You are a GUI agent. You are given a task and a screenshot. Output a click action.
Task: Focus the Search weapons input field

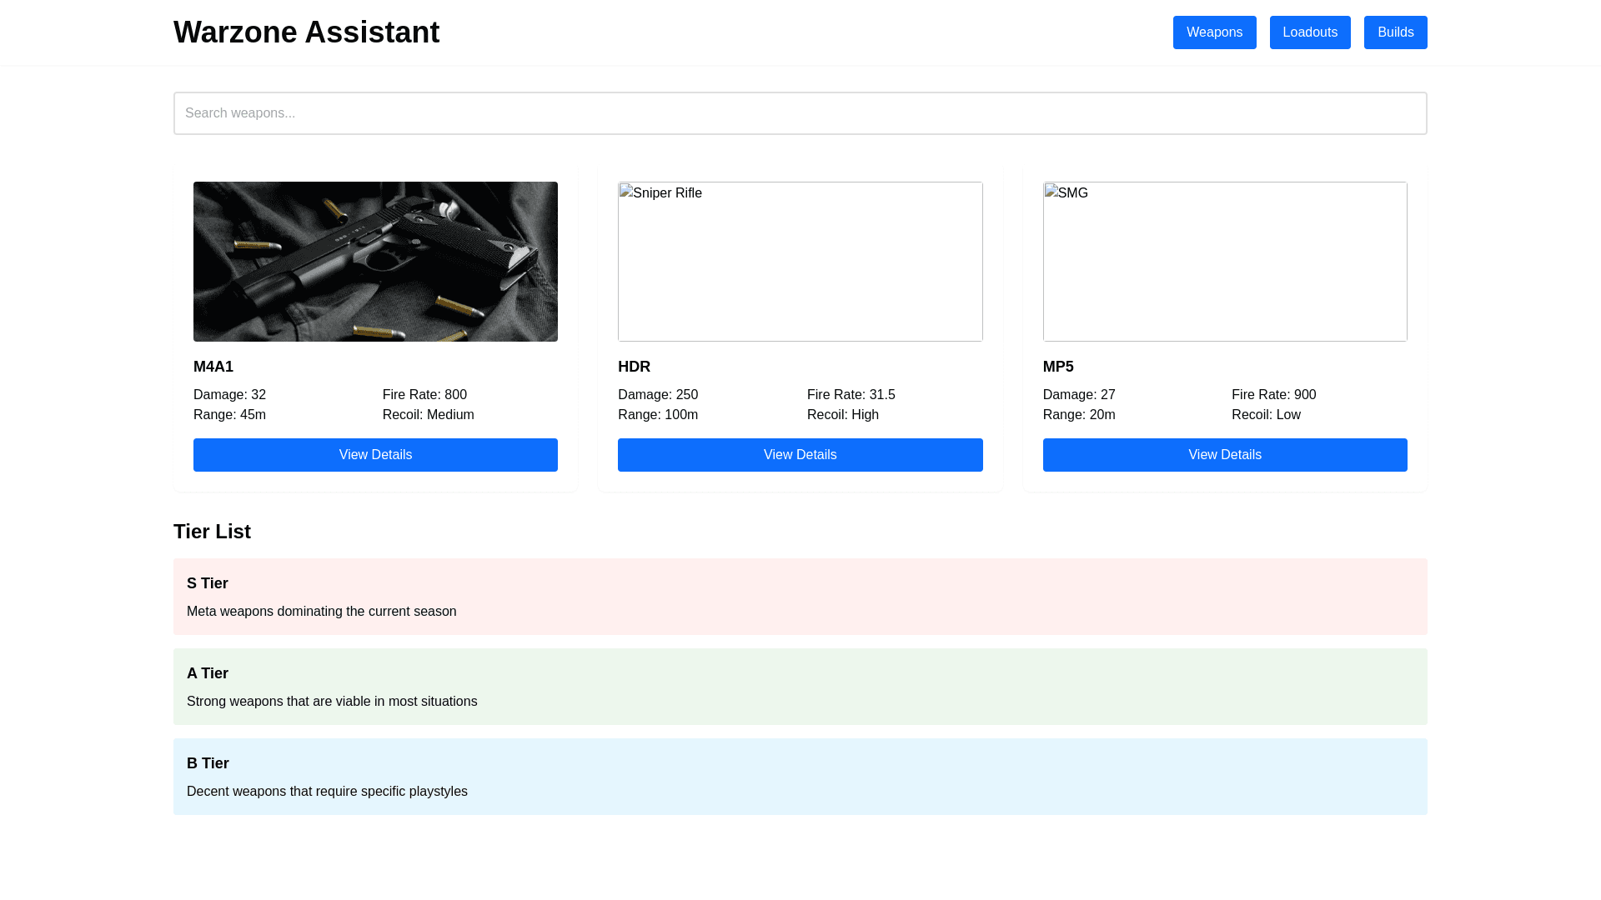click(800, 113)
